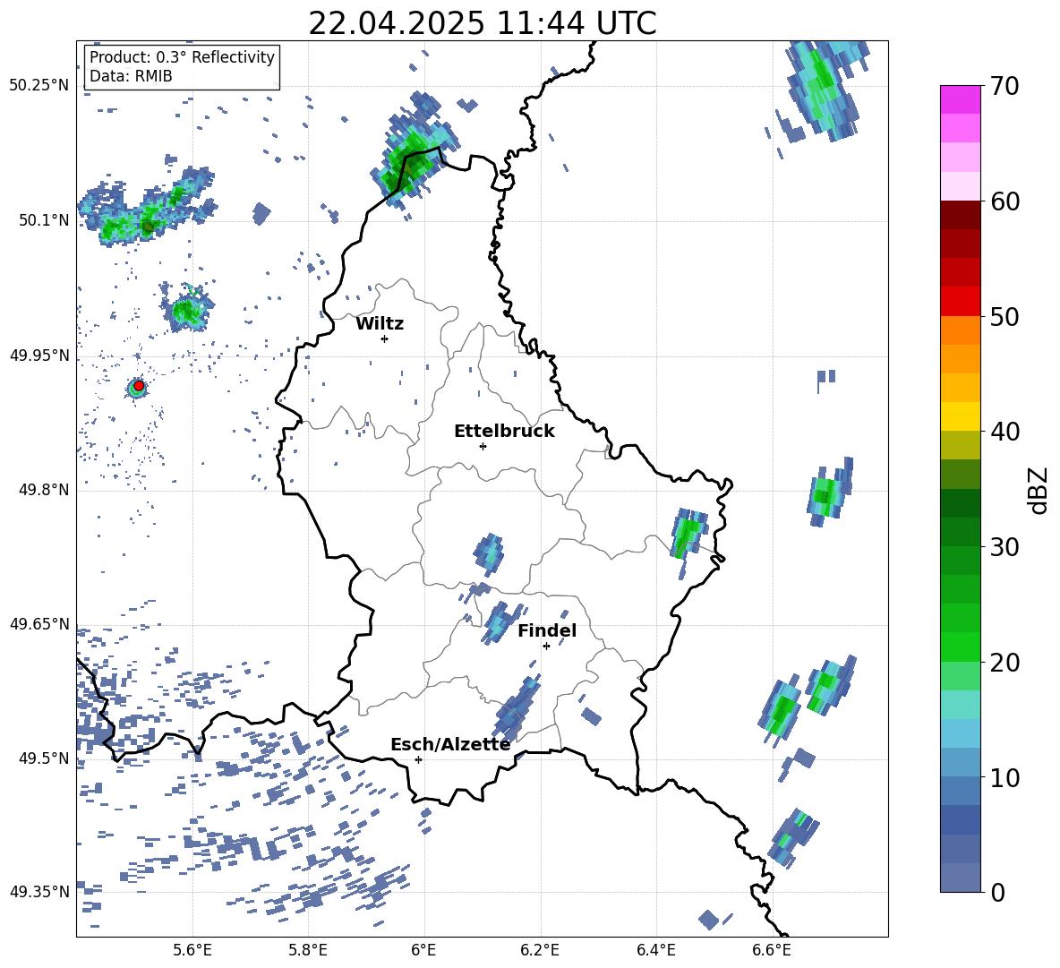Image resolution: width=1060 pixels, height=968 pixels.
Task: Click the 49.95°N latitude label
Action: [39, 355]
